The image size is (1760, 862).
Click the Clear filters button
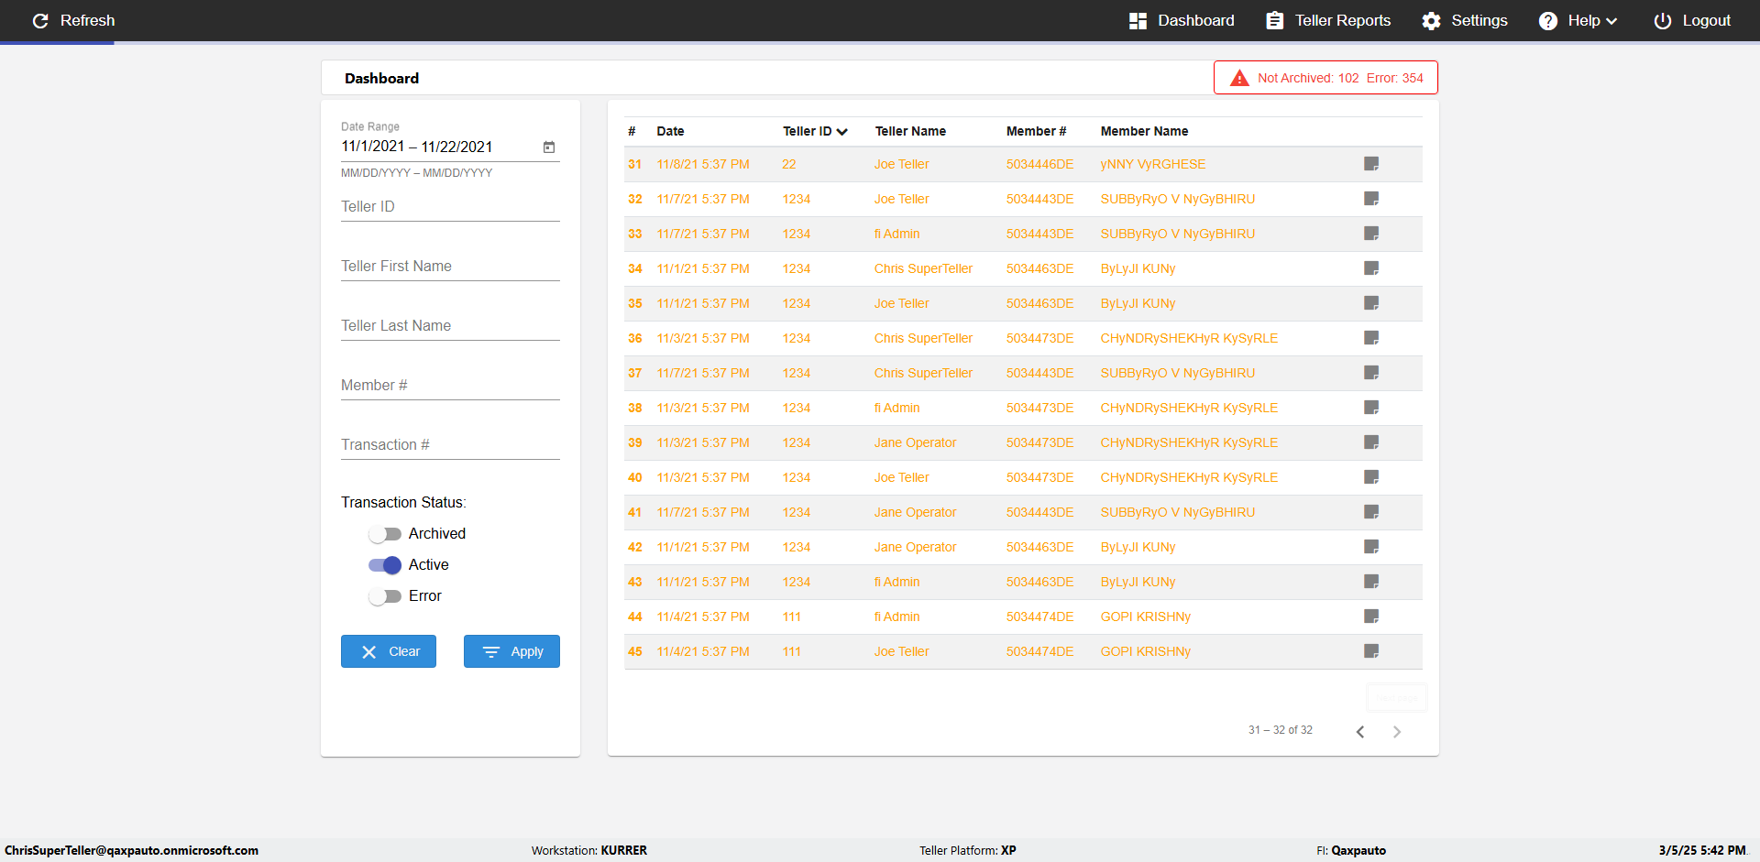pos(389,651)
